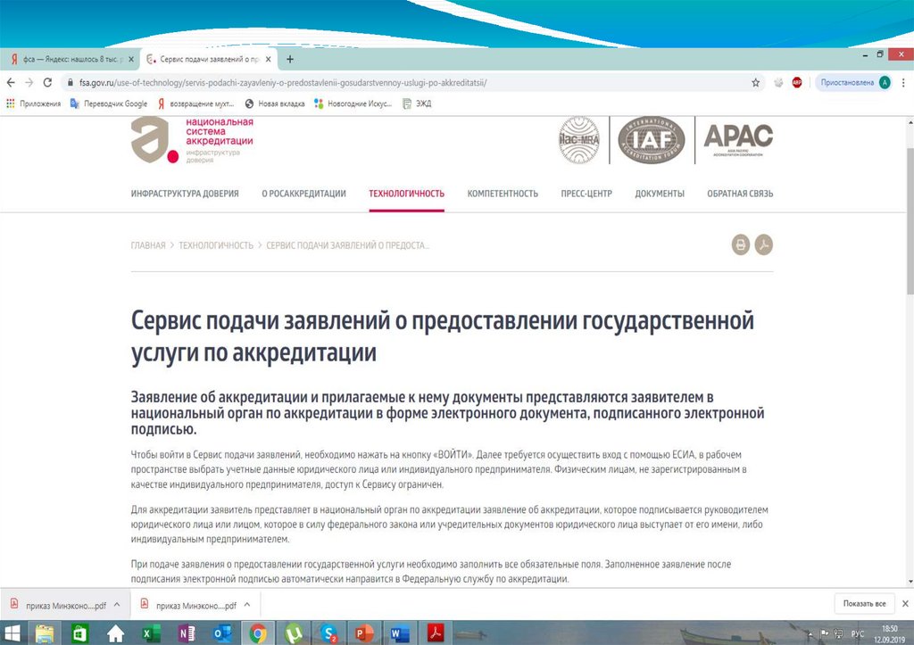Viewport: 914px width, 645px height.
Task: Open the возвращение мухт... bookmark
Action: (195, 103)
